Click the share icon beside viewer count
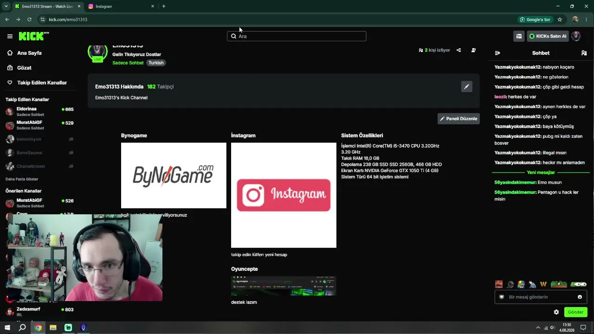This screenshot has height=334, width=594. (x=458, y=50)
